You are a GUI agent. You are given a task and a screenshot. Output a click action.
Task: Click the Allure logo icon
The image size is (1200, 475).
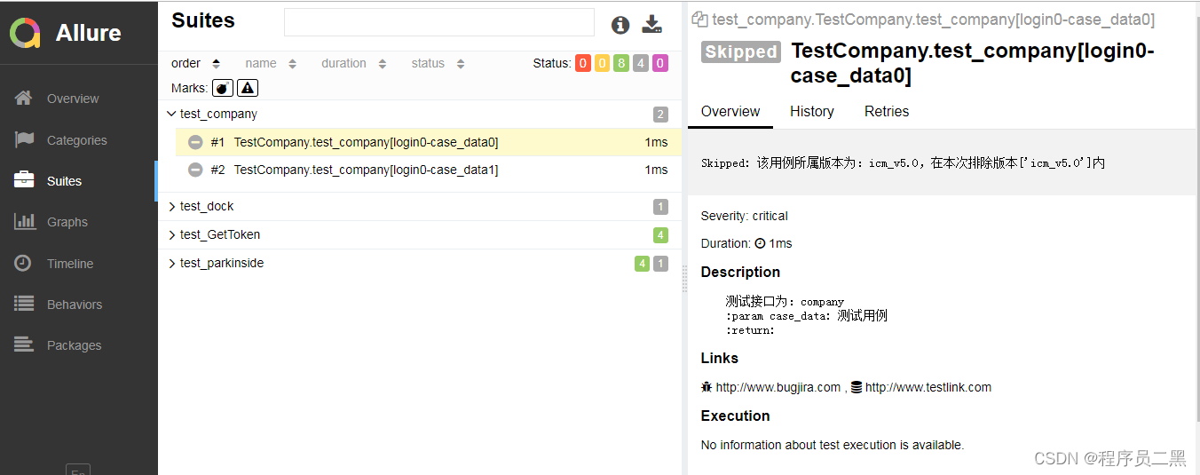[26, 33]
